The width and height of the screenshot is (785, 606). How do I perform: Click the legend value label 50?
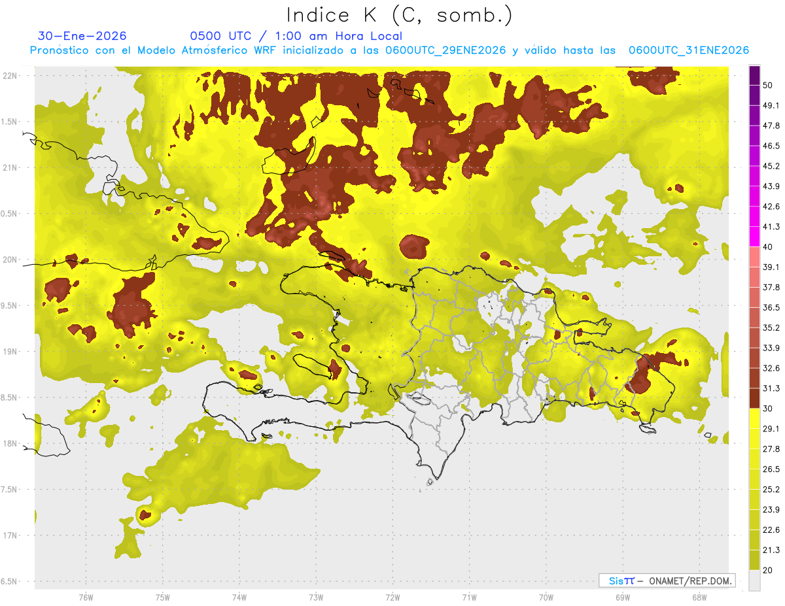770,86
